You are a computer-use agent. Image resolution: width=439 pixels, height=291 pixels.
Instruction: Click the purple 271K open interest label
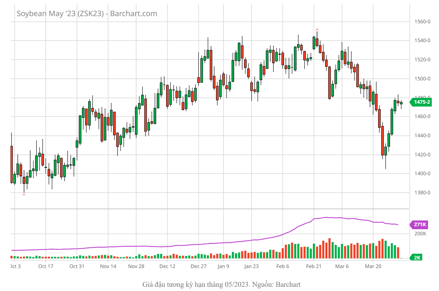(x=419, y=224)
